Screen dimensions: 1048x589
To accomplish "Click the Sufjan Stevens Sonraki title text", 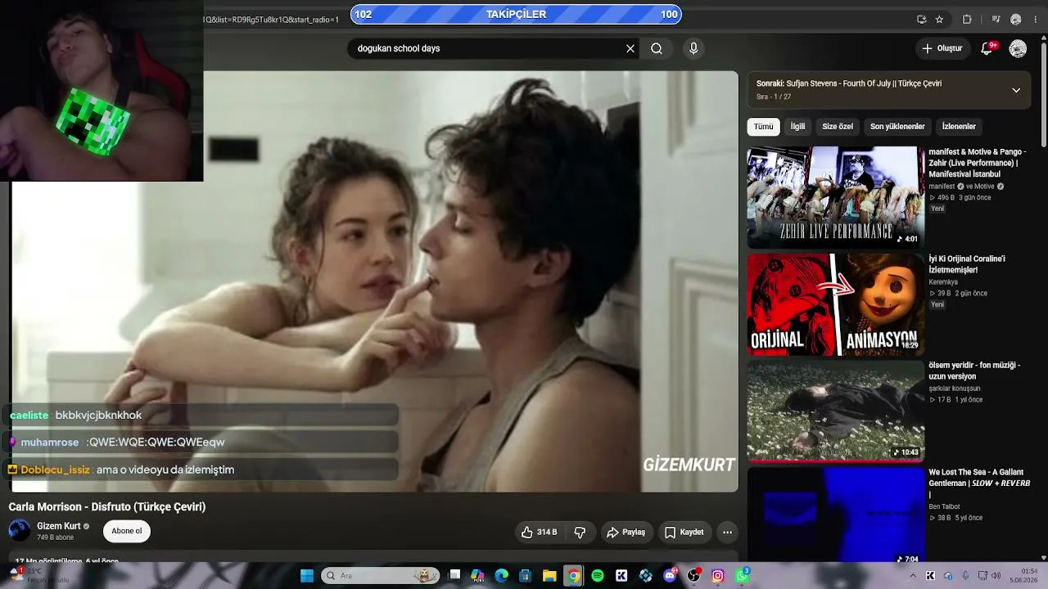I will [x=848, y=83].
